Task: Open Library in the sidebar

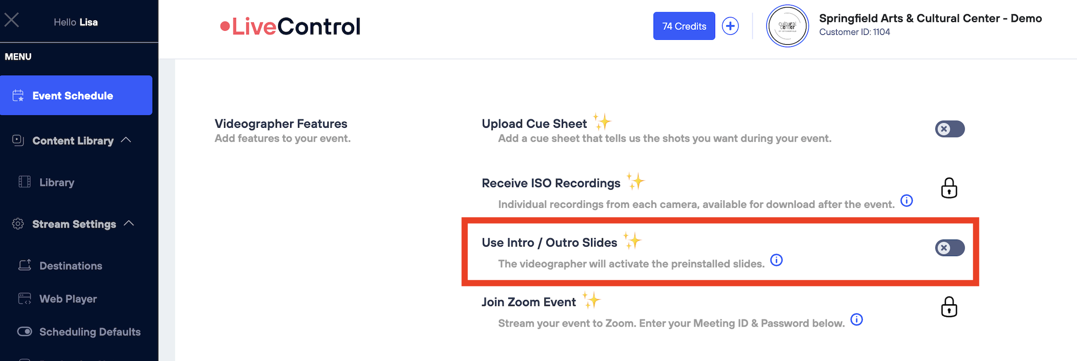Action: tap(56, 182)
